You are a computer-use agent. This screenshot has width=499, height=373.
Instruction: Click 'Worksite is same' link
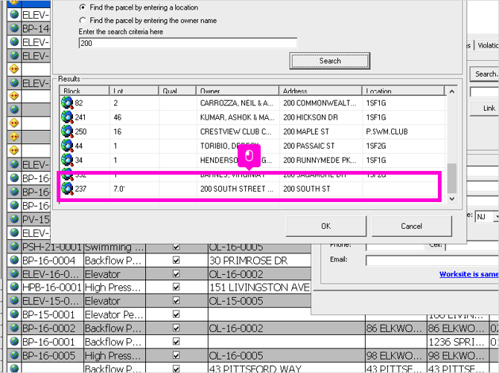point(468,274)
